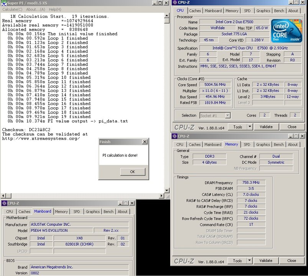Select the Caches tab in the Memory CPU-Z window
This screenshot has height=276, width=308.
pyautogui.click(x=194, y=145)
